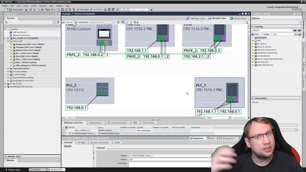Select the TP700 Comfort HMI device
The image size is (306, 172).
(91, 37)
